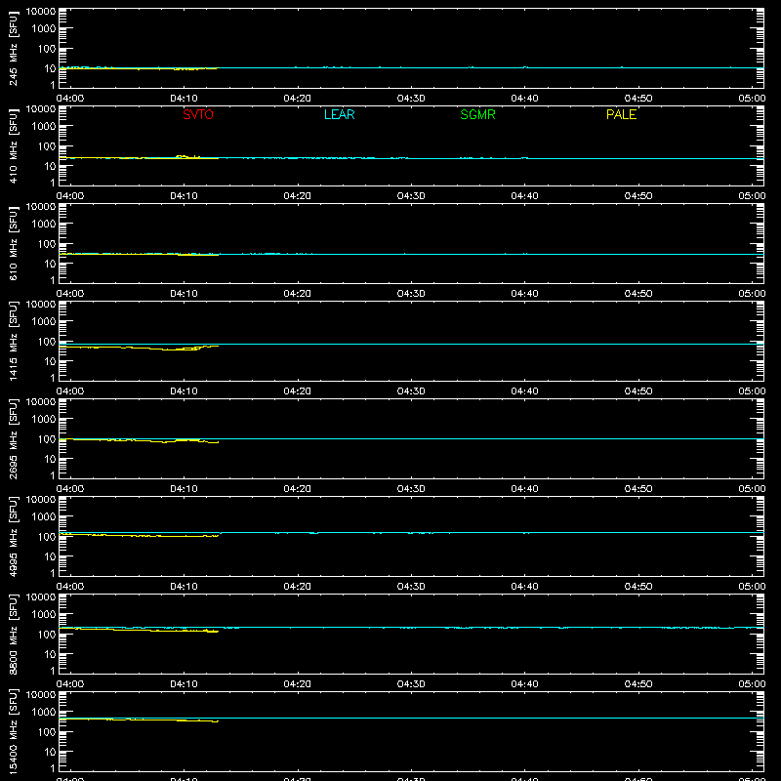Click 04:50 tick label under 410 MHz plot

click(x=638, y=196)
